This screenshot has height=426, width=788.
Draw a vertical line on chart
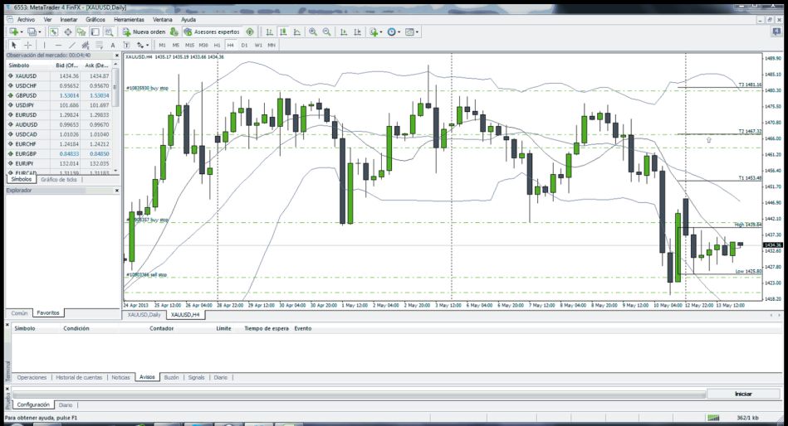click(x=46, y=45)
